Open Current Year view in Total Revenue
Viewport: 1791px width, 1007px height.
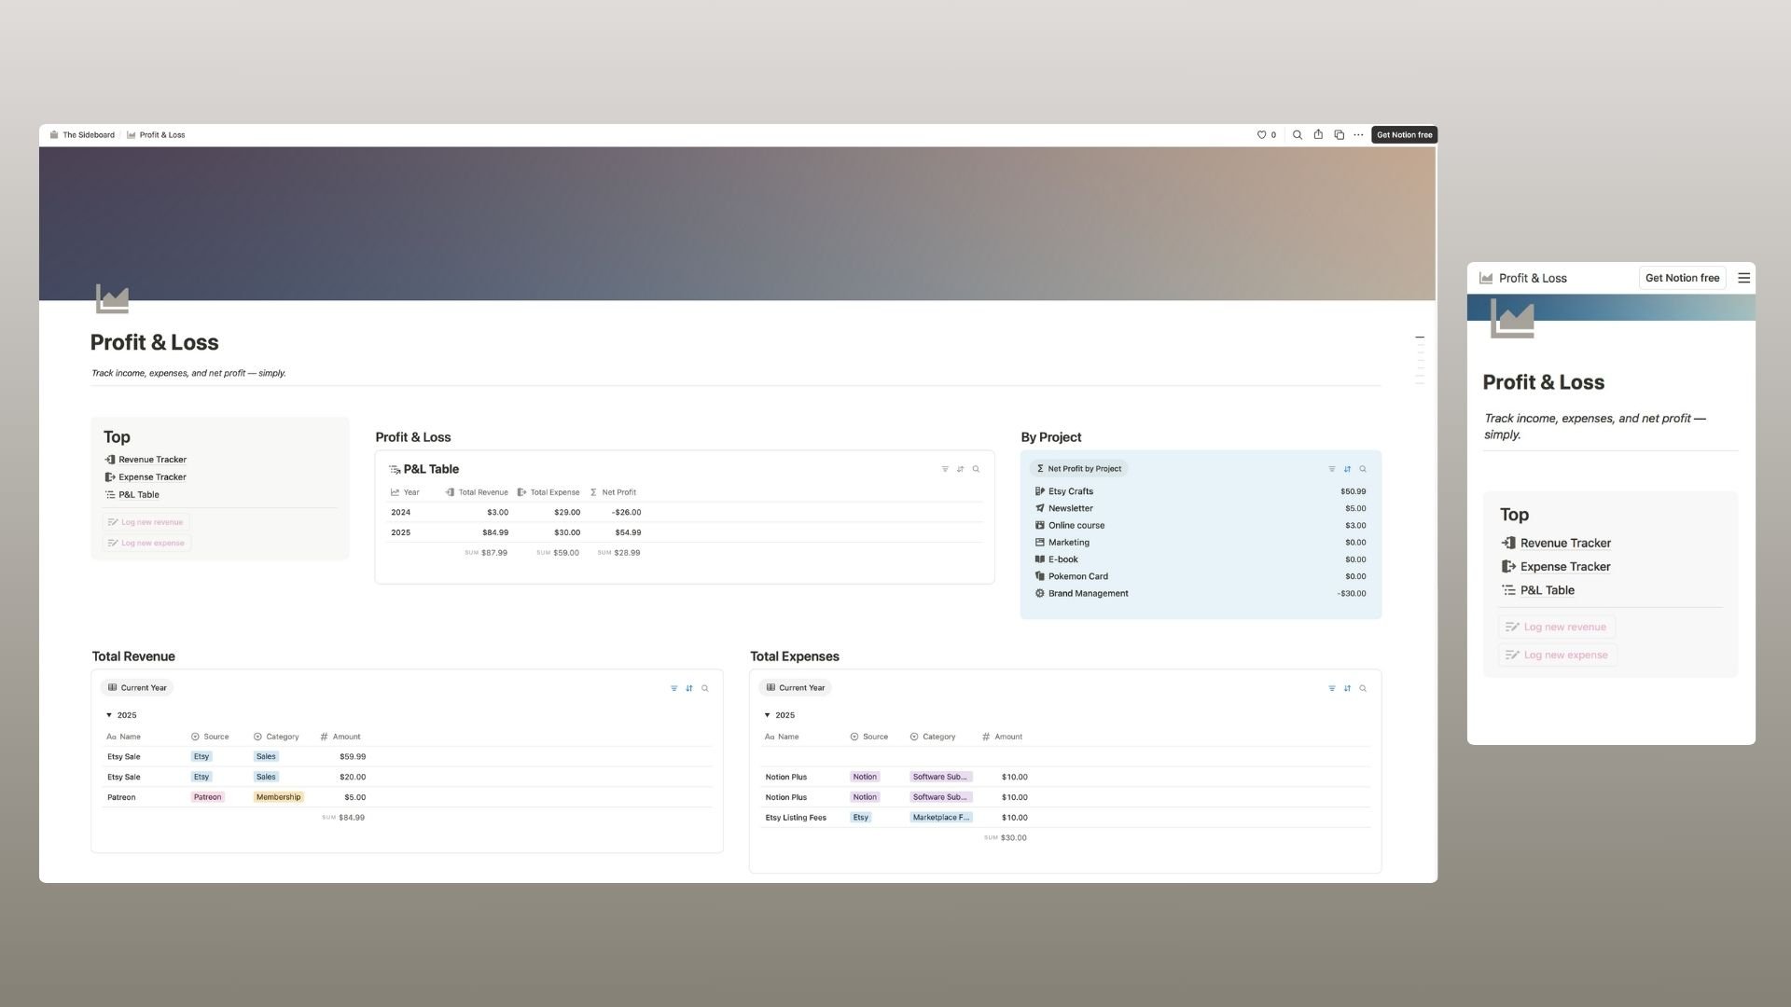(137, 688)
